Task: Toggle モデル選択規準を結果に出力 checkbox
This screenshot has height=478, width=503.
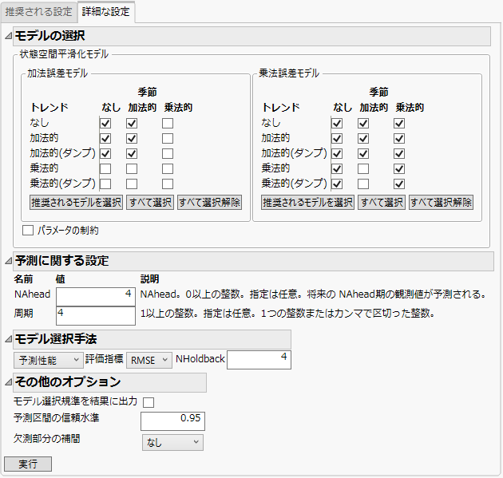Action: coord(149,402)
